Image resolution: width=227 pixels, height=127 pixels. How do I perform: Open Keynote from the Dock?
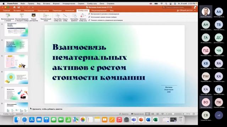click(46, 120)
